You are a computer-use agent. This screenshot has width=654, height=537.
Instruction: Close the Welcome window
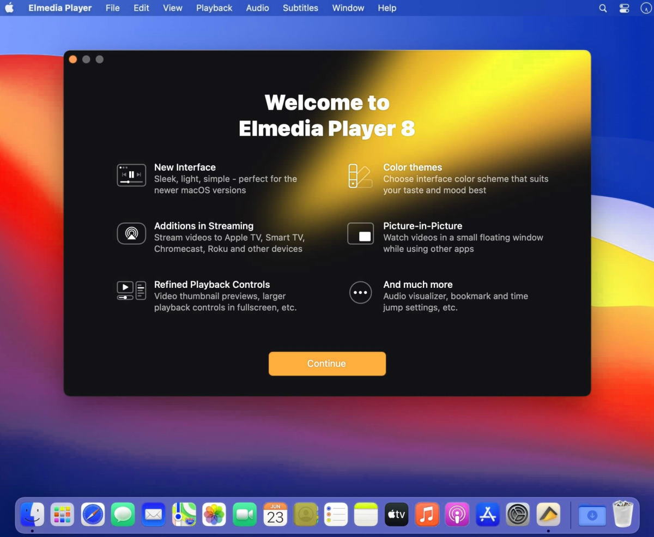73,59
